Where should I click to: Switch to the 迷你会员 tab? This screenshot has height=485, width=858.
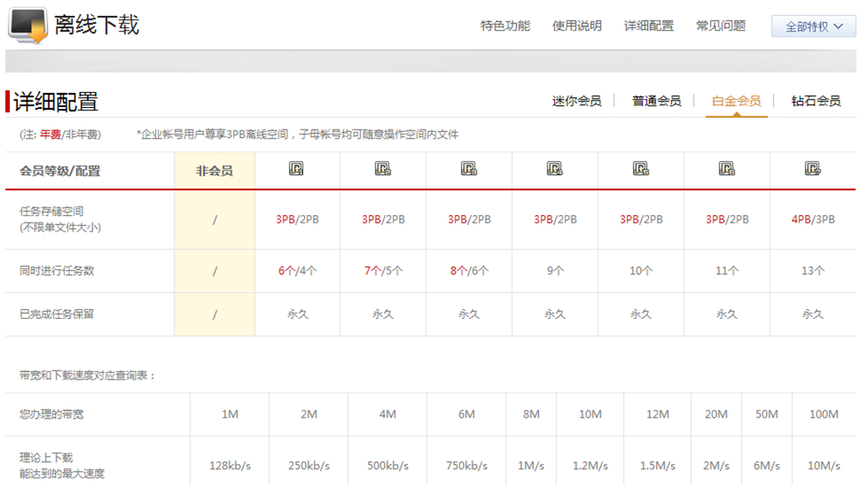(x=576, y=101)
